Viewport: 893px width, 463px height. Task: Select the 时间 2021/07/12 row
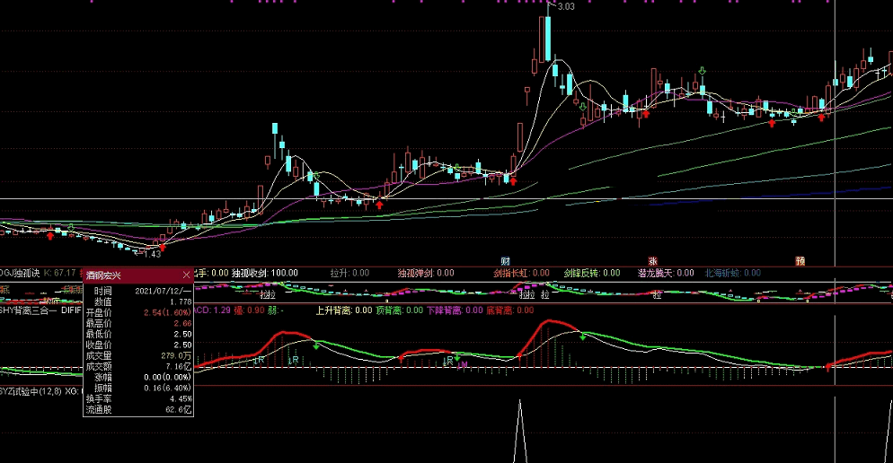pyautogui.click(x=138, y=291)
